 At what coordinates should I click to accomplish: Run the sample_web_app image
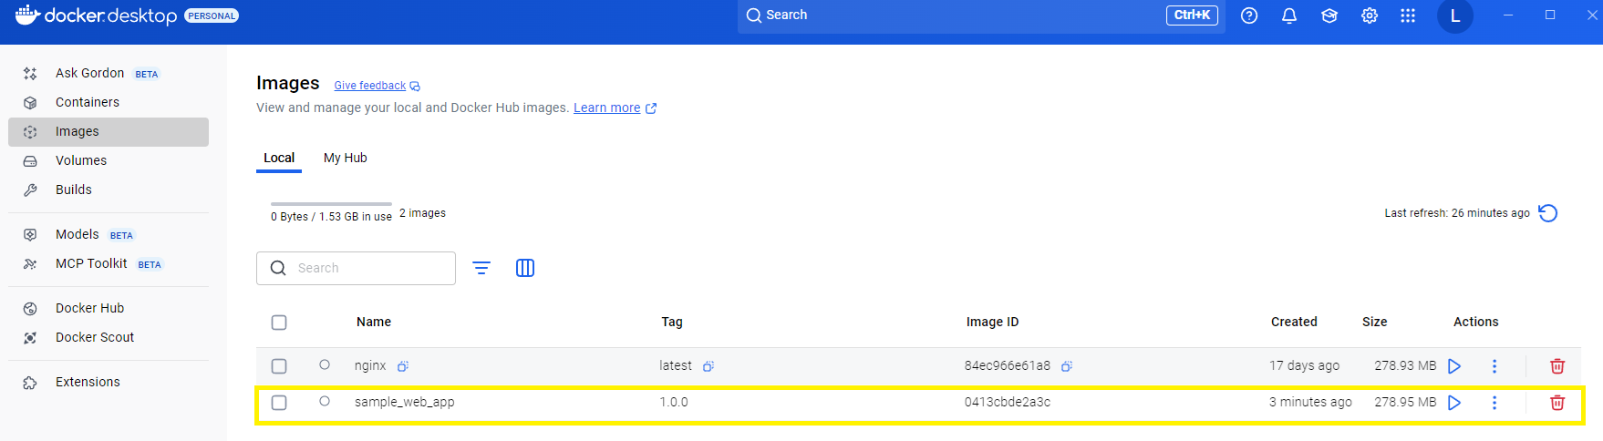coord(1454,403)
